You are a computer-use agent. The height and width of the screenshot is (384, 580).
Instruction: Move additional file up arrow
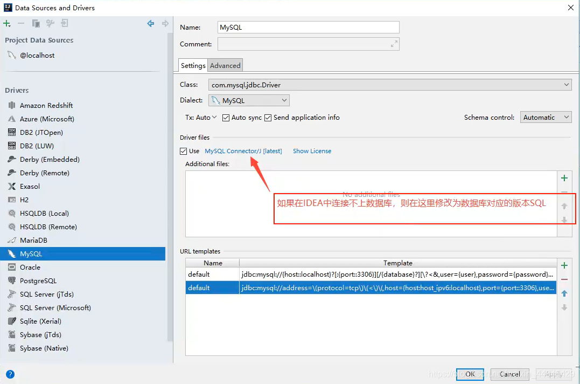[564, 206]
